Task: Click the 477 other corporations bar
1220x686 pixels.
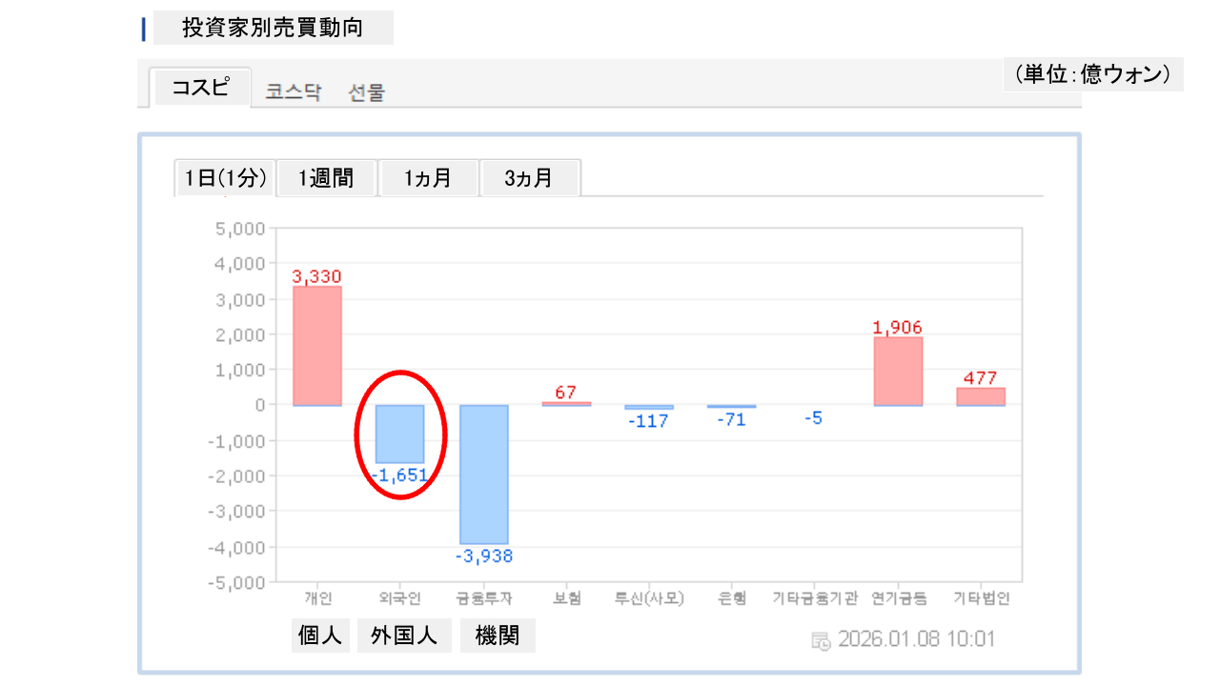Action: coord(981,396)
